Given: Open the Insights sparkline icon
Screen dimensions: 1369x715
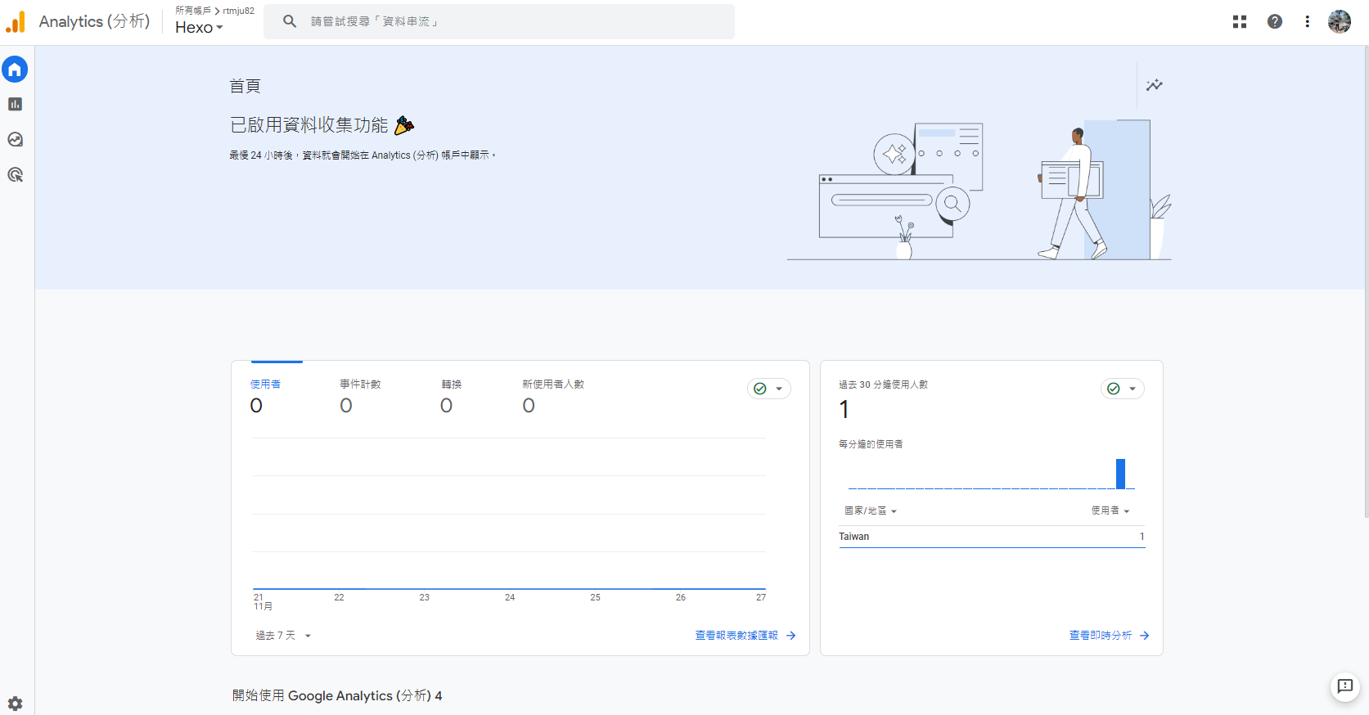Looking at the screenshot, I should click(1154, 85).
